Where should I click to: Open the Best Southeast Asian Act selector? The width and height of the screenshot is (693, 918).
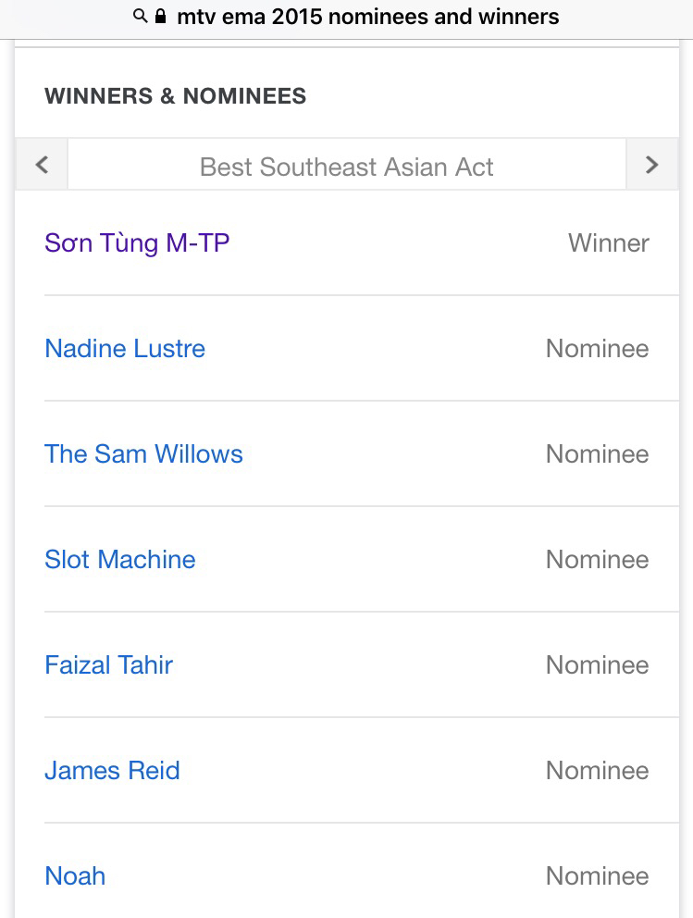[x=347, y=167]
